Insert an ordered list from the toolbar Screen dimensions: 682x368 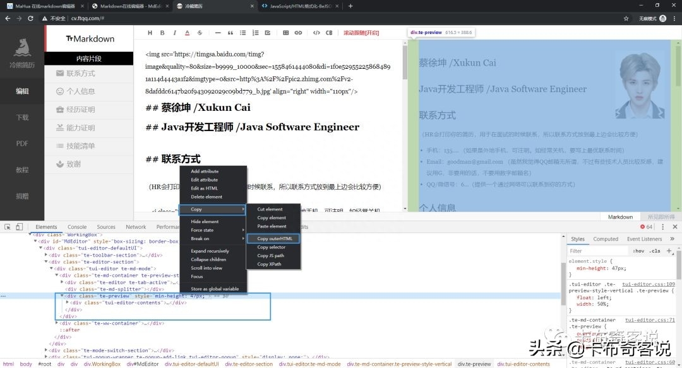(x=255, y=33)
